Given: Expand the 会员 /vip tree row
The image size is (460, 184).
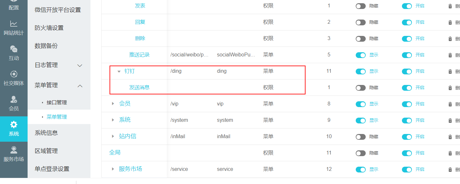Looking at the screenshot, I should [x=113, y=104].
